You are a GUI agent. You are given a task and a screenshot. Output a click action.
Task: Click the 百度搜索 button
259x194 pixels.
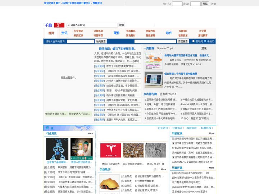pyautogui.click(x=183, y=41)
